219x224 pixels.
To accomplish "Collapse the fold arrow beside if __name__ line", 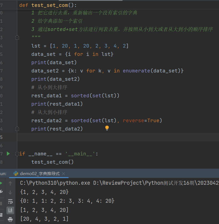I will point(17,154).
